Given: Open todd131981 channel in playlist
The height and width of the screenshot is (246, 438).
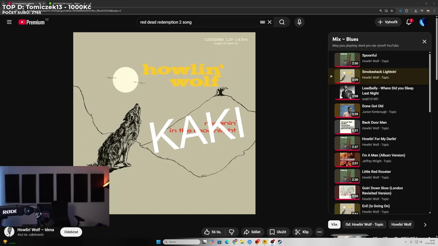Looking at the screenshot, I should 370,99.
